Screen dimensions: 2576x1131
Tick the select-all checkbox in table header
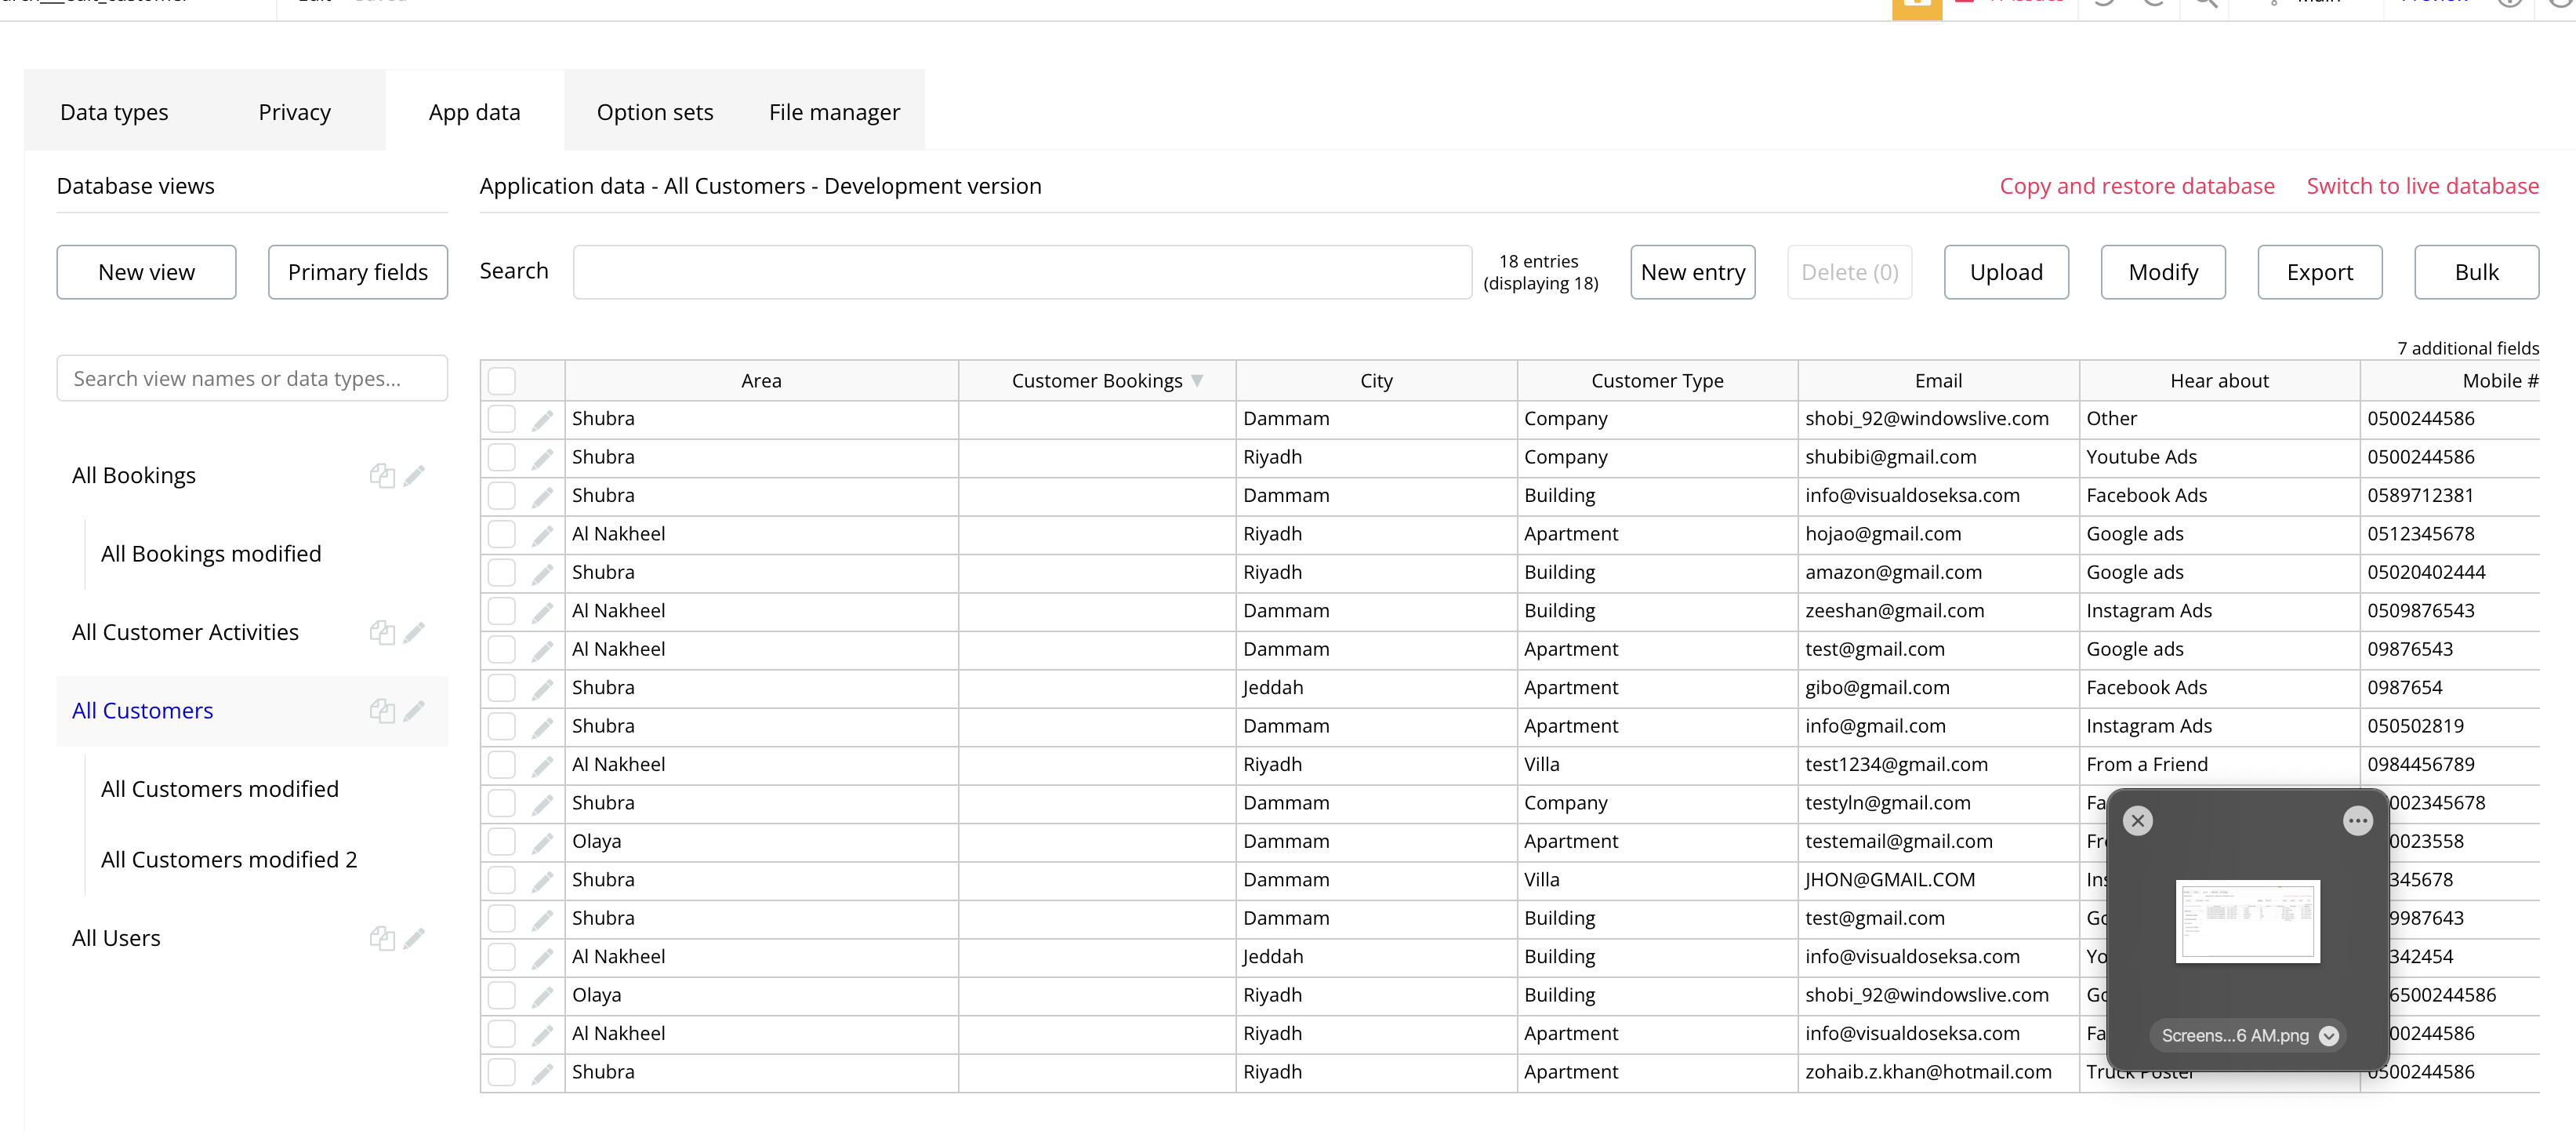[x=502, y=380]
